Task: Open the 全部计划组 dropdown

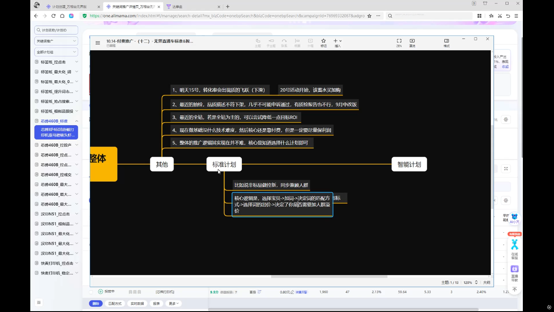Action: click(x=56, y=52)
